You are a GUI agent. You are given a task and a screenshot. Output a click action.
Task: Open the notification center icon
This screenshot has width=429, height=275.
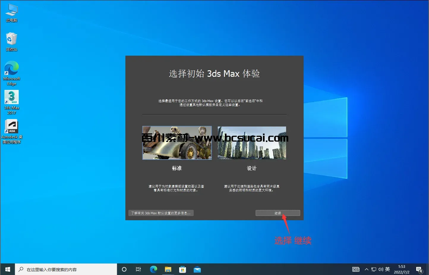(x=419, y=270)
